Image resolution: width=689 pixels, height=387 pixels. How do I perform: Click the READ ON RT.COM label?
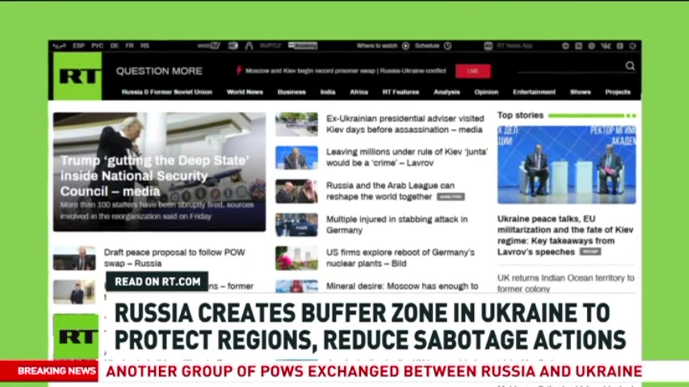[x=157, y=282]
